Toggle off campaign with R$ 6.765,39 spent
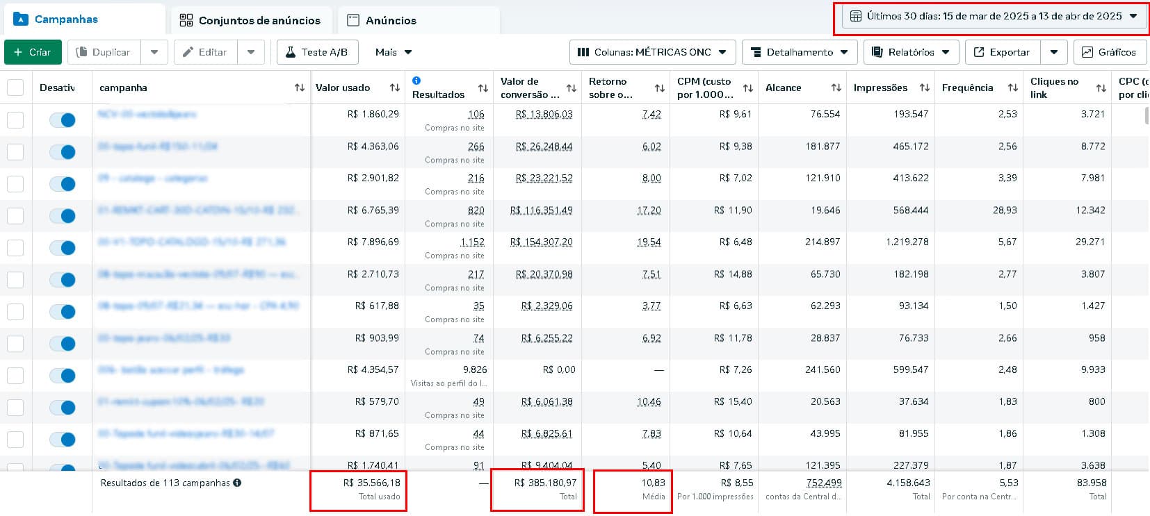Screen dimensions: 1150x516 63,216
